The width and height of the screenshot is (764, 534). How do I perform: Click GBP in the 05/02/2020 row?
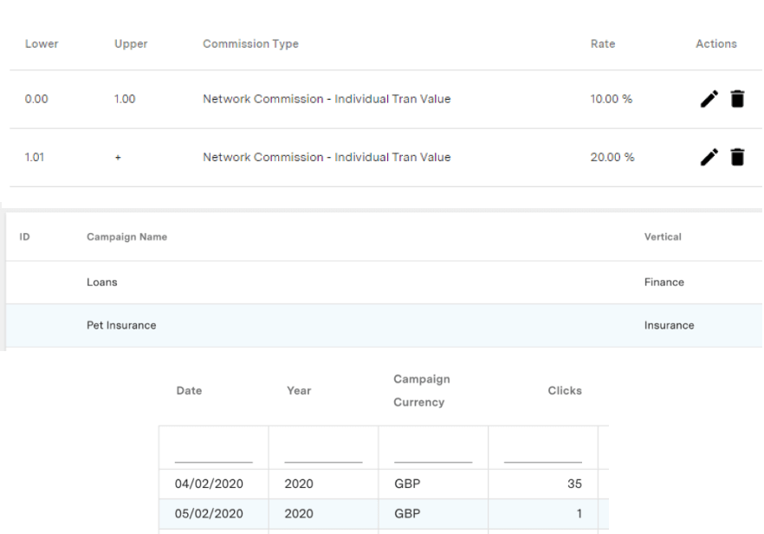pyautogui.click(x=407, y=513)
